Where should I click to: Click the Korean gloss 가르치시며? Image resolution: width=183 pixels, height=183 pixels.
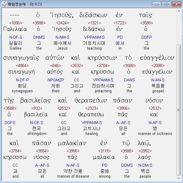pyautogui.click(x=94, y=43)
